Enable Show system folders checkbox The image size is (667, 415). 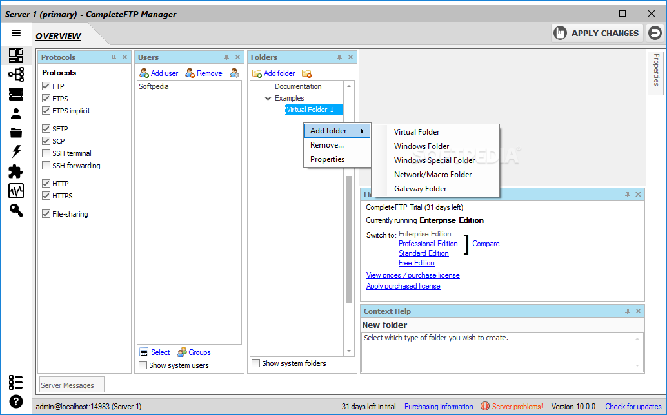point(255,363)
